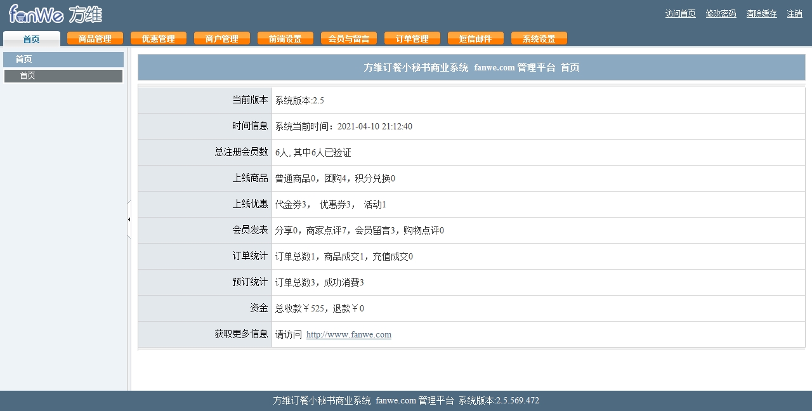Click the 分享0，商家点评7 value
Image resolution: width=812 pixels, height=411 pixels.
click(x=360, y=230)
